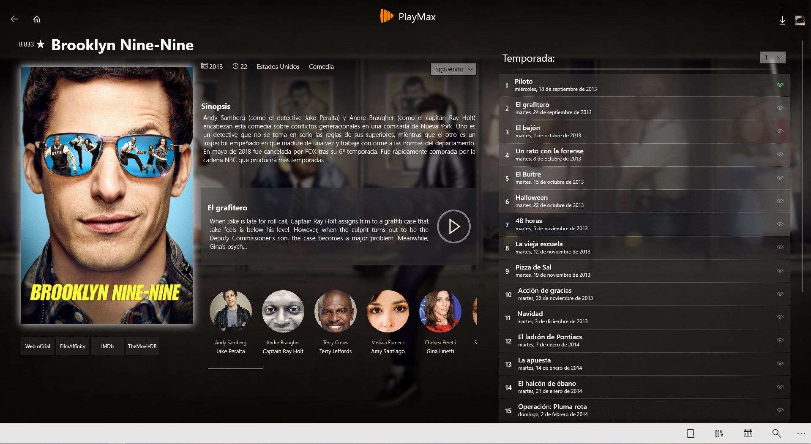Image resolution: width=811 pixels, height=444 pixels.
Task: Mark La vieja escuela as watched
Action: (x=780, y=248)
